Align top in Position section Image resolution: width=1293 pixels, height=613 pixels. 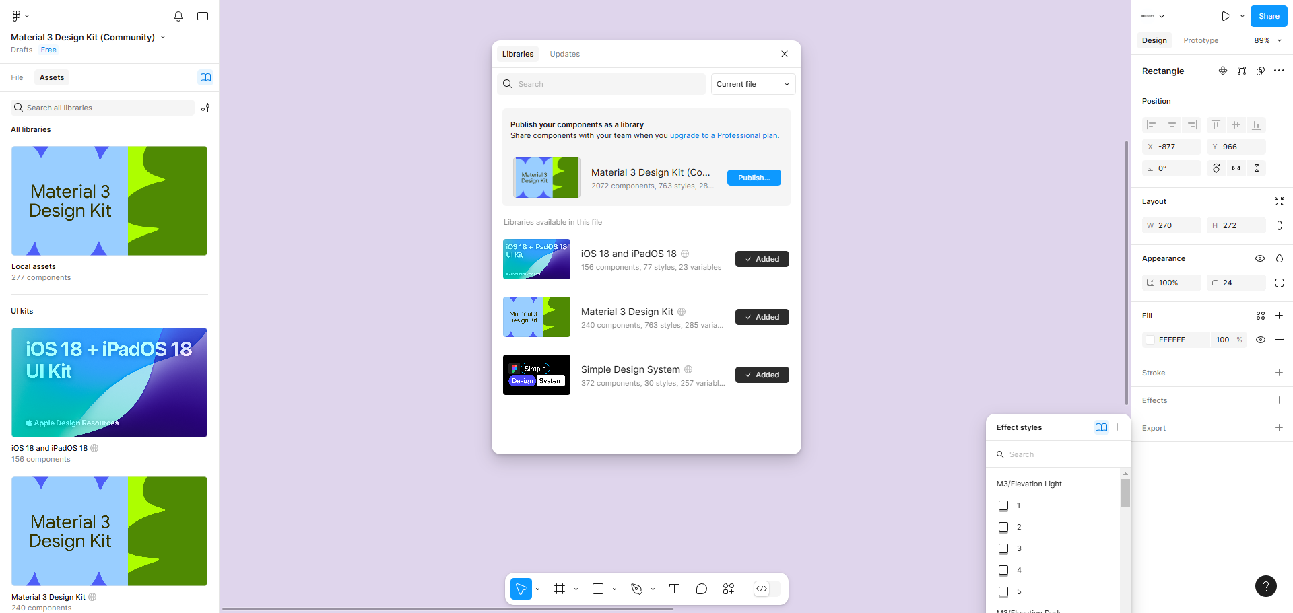(x=1216, y=125)
